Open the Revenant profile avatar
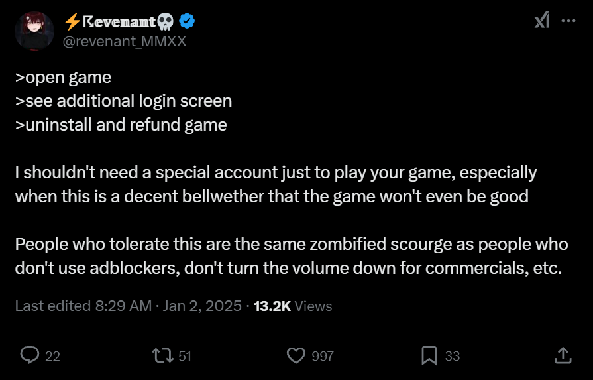 (34, 31)
